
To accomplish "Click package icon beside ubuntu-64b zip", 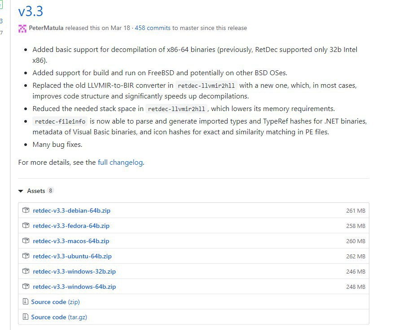I will point(26,256).
